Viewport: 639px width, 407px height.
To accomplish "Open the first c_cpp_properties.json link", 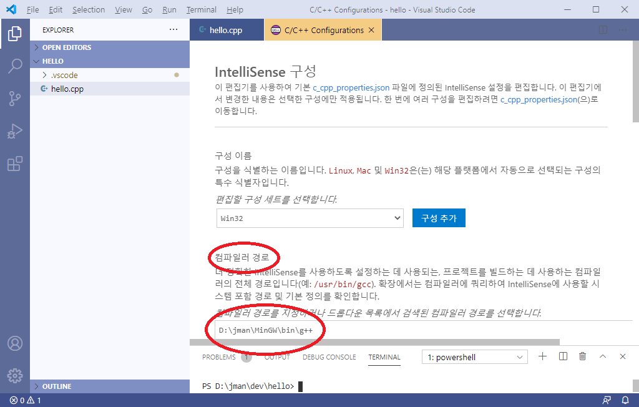I will (351, 87).
